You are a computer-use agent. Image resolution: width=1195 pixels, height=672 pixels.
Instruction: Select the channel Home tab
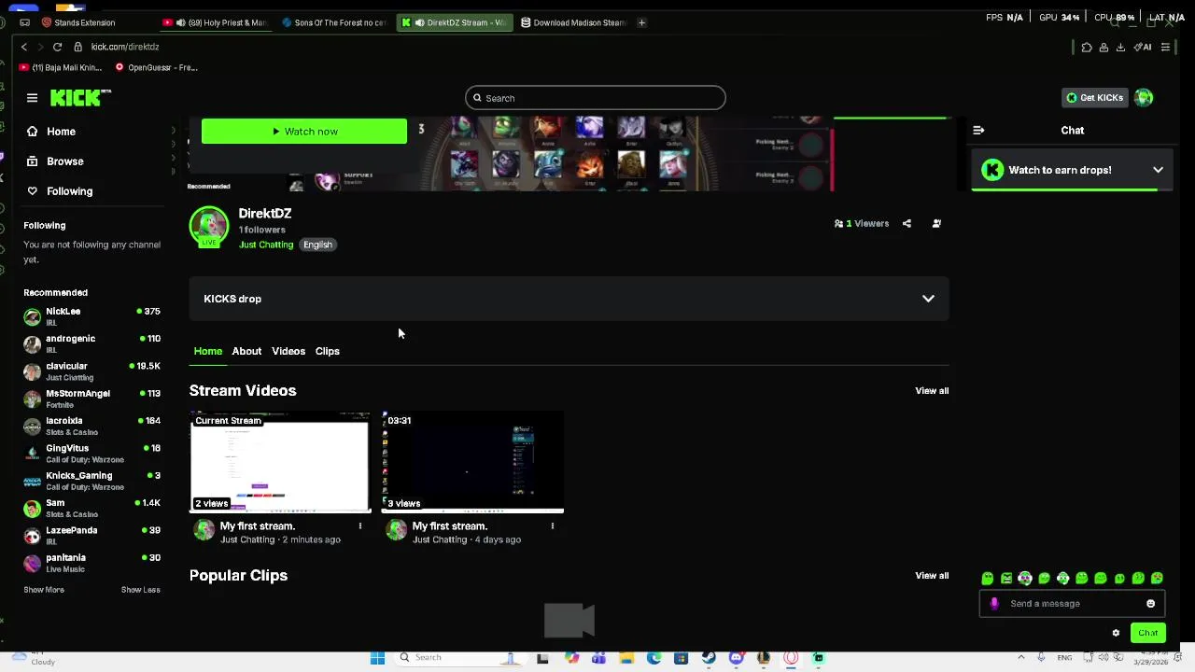coord(208,351)
